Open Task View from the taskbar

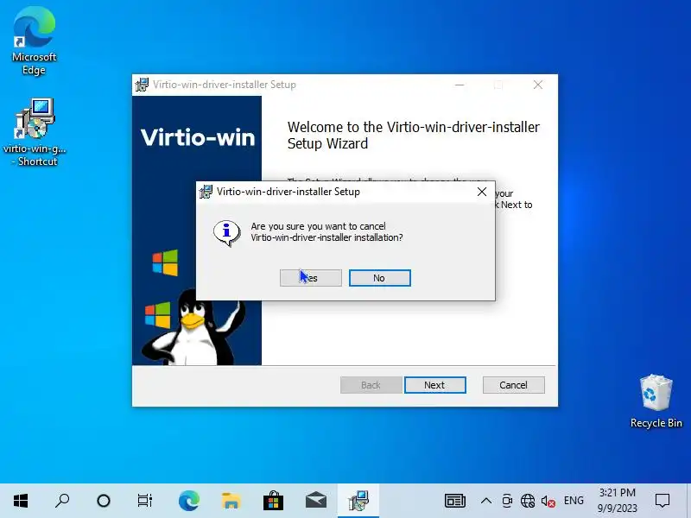144,501
